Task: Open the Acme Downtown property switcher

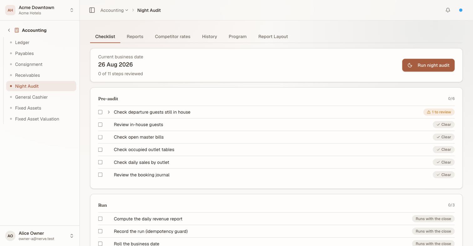Action: [x=40, y=10]
